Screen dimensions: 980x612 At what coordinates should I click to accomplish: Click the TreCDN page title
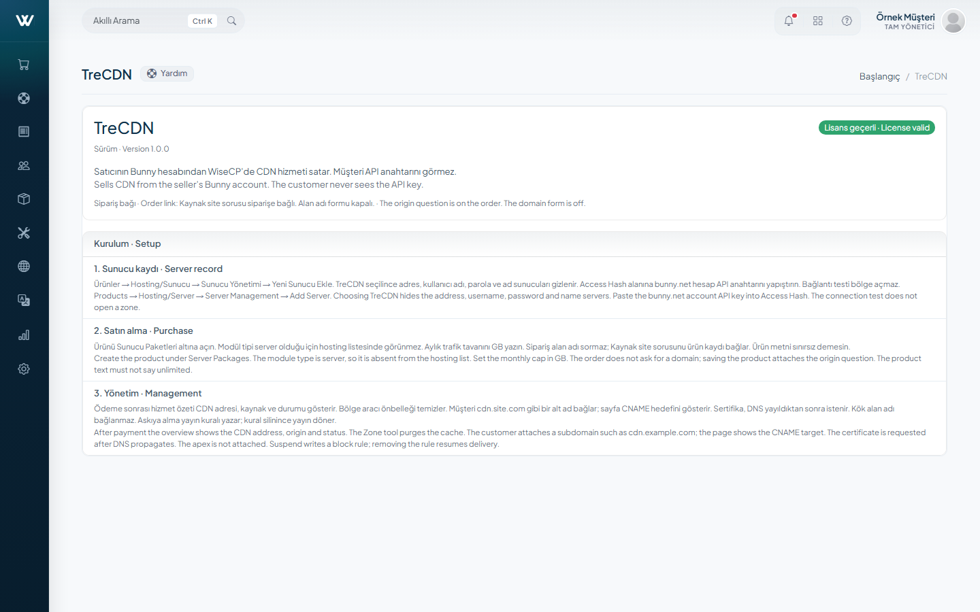(107, 75)
